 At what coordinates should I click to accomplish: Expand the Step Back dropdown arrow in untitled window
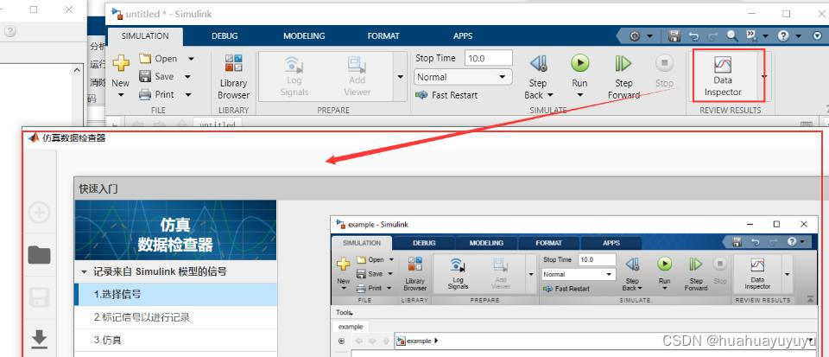(x=550, y=95)
